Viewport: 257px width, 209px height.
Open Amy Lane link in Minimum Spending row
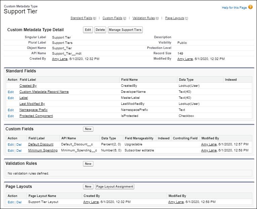(209, 150)
